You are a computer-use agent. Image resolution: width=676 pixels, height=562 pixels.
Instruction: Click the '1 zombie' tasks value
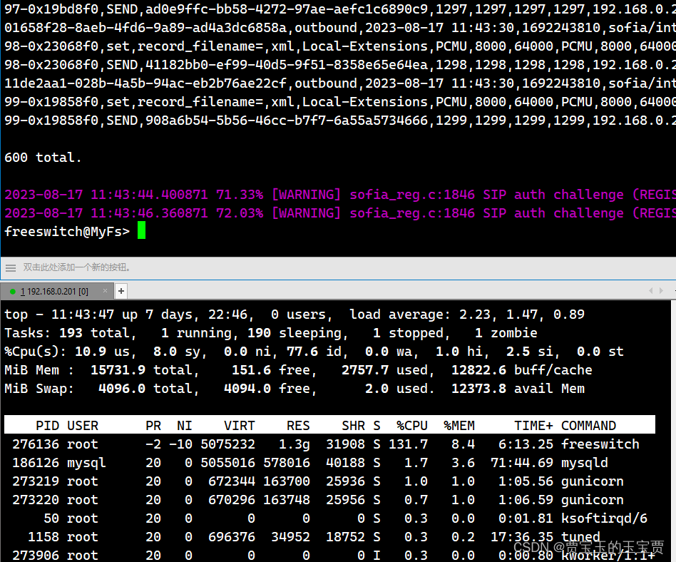pos(506,333)
